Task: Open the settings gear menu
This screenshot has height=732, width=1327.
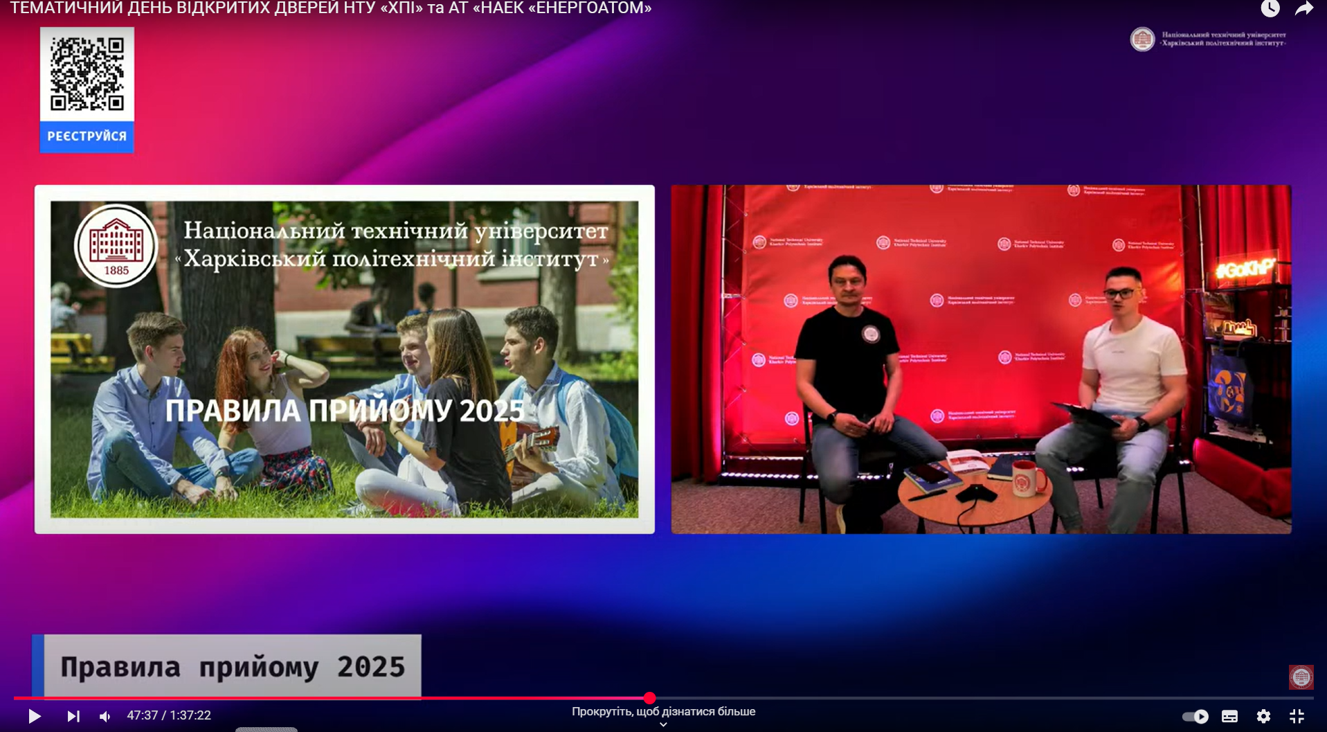Action: pos(1263,716)
